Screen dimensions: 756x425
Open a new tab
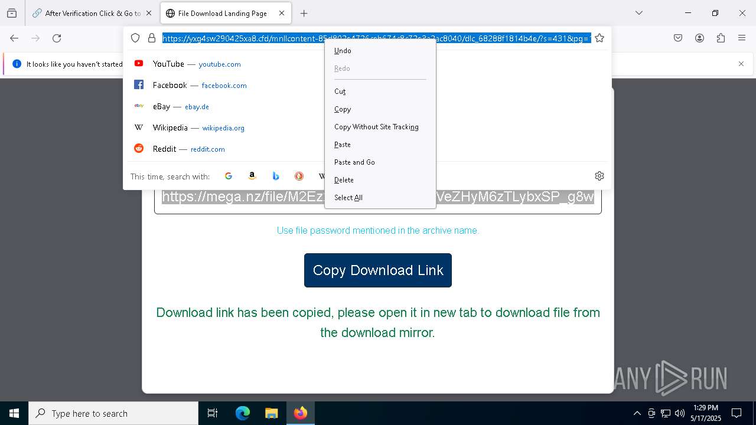click(304, 13)
